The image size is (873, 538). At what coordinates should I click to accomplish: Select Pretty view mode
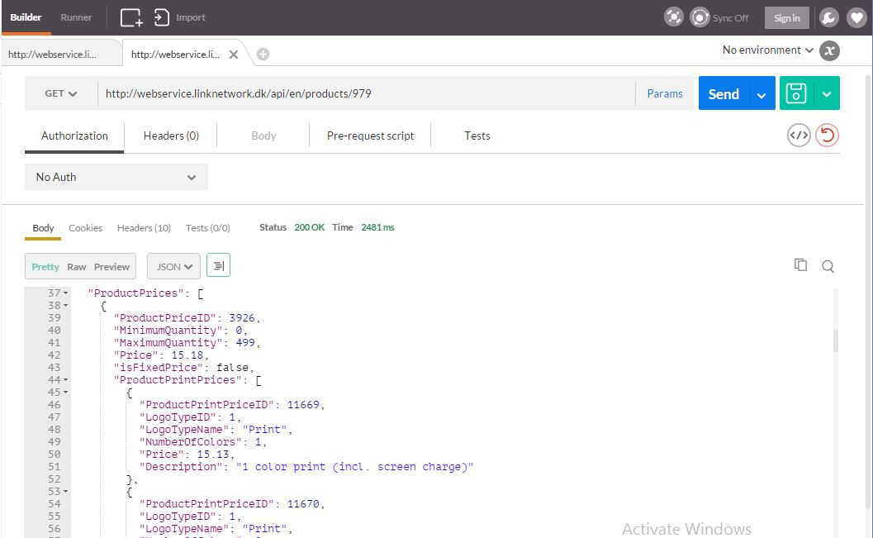point(45,267)
